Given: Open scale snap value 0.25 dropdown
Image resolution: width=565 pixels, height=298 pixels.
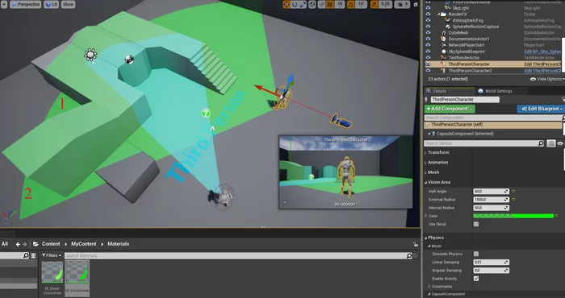Looking at the screenshot, I should (x=386, y=4).
